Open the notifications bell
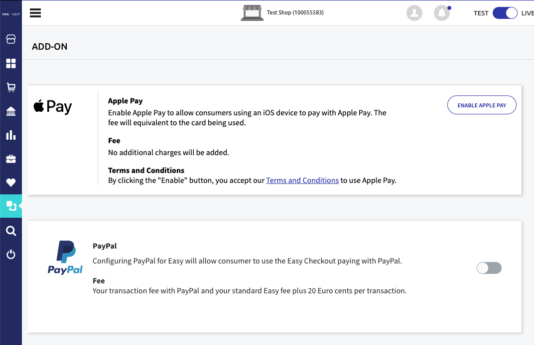 pyautogui.click(x=442, y=13)
